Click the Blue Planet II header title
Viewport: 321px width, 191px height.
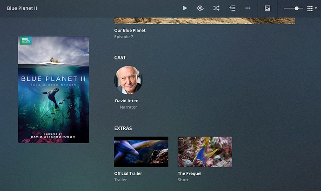22,8
